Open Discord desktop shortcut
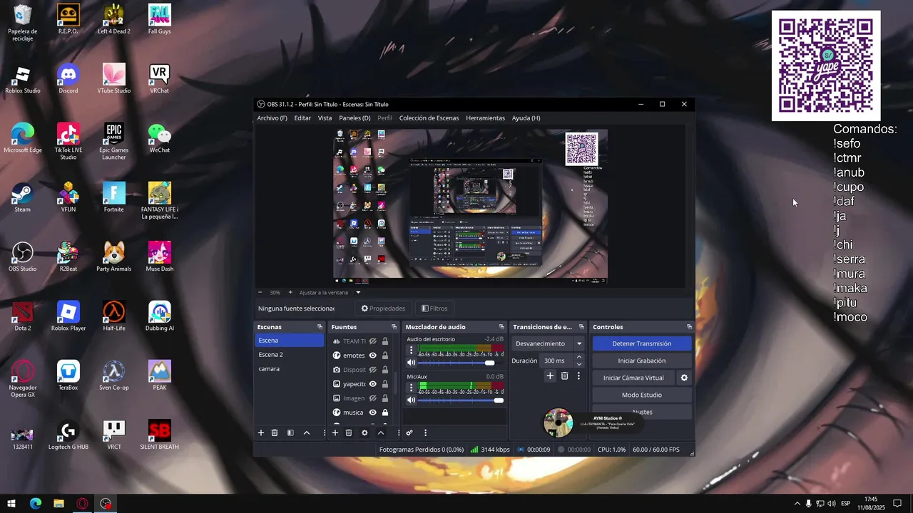This screenshot has width=913, height=513. click(68, 78)
